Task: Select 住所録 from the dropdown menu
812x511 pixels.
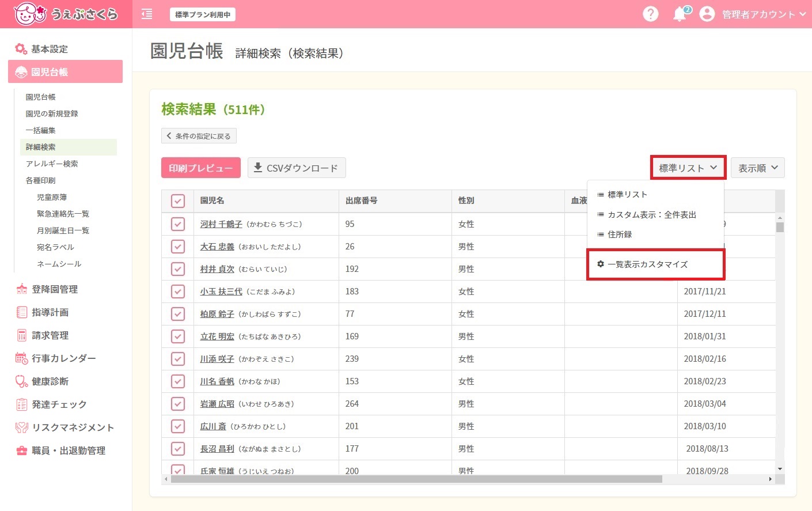Action: [655, 234]
